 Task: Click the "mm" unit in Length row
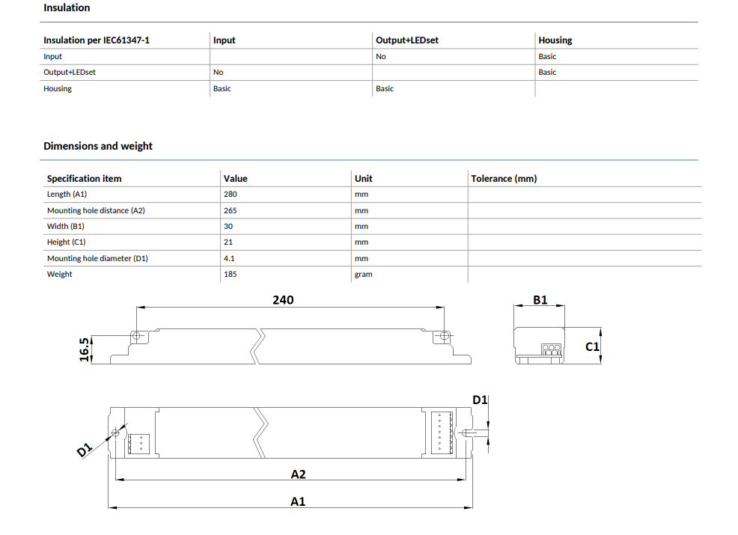tap(362, 195)
